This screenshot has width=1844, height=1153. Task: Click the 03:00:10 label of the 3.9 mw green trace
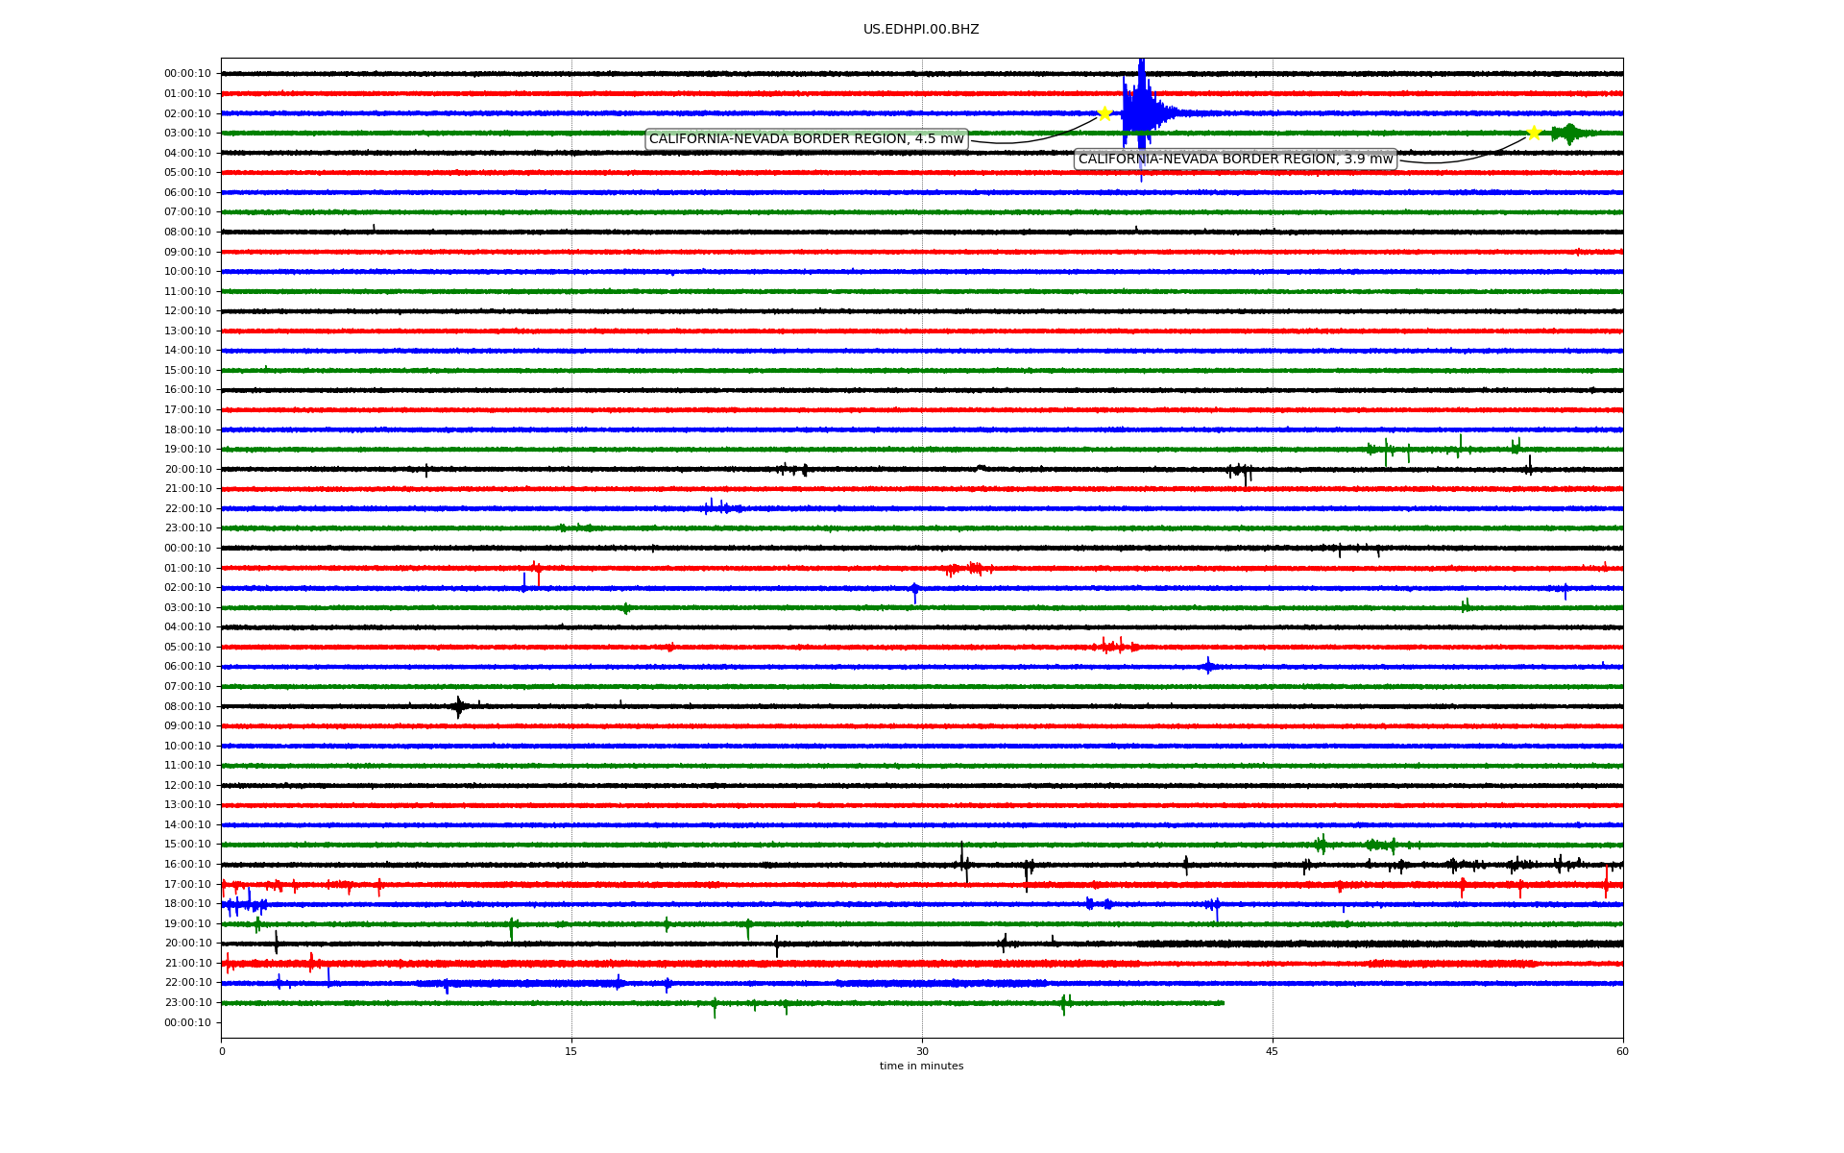coord(187,133)
